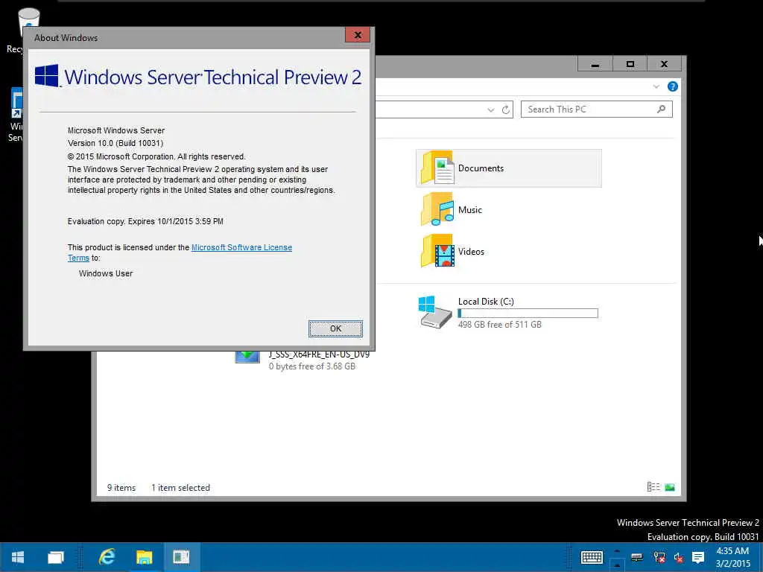Click the muted volume tray icon

(x=678, y=557)
